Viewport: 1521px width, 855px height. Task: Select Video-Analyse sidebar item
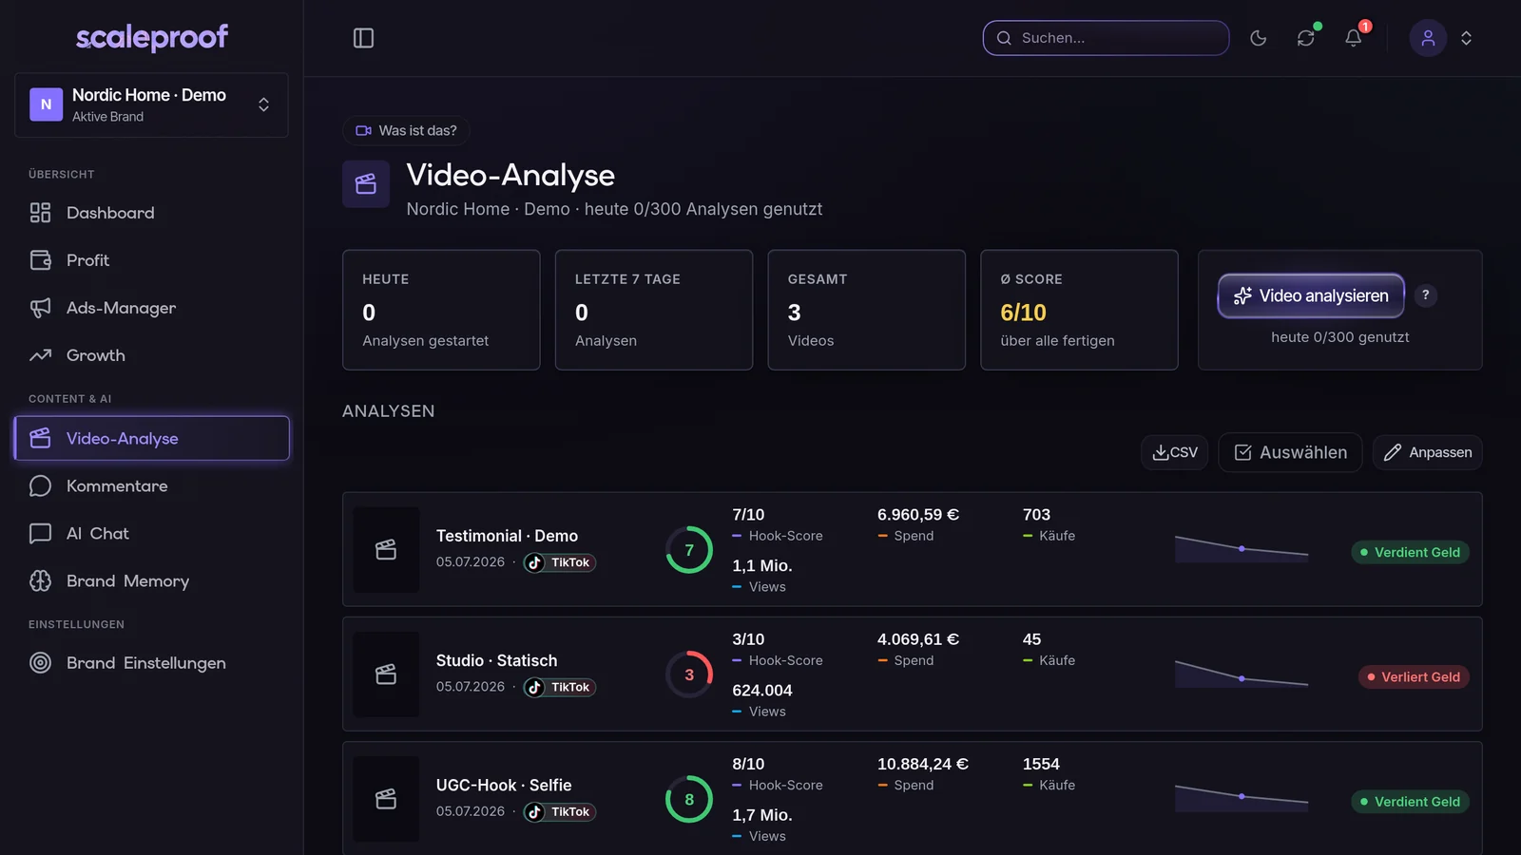pyautogui.click(x=151, y=438)
